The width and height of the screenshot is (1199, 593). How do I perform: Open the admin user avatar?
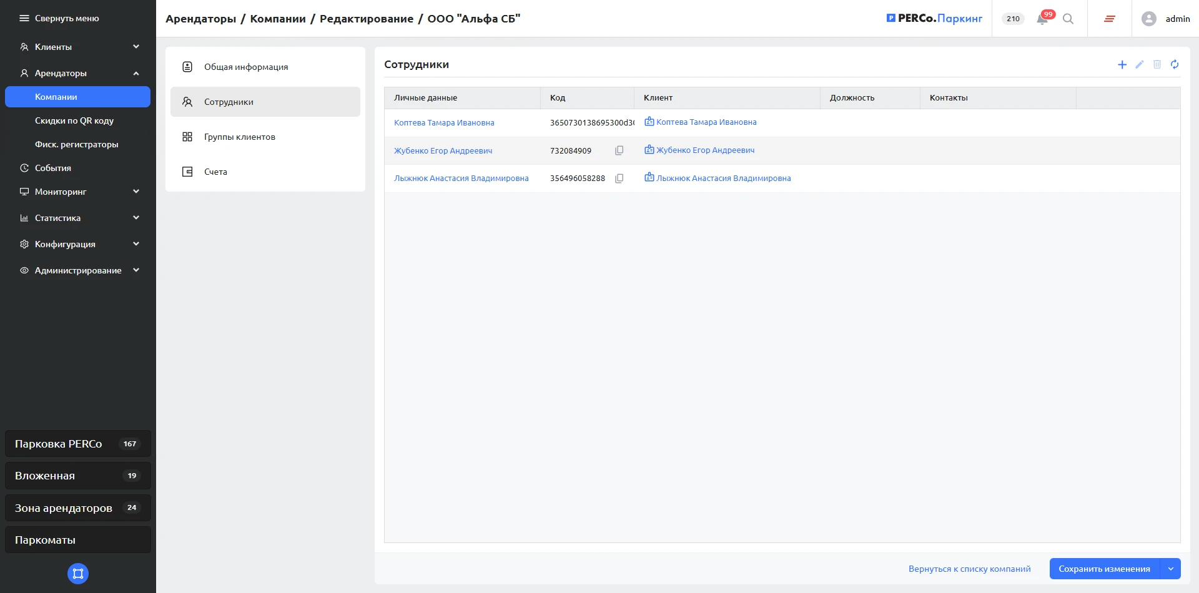coord(1149,19)
